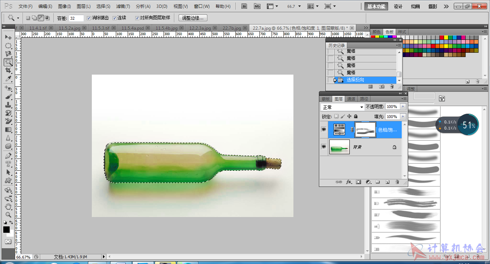The height and width of the screenshot is (264, 490).
Task: Expand the 填充 fill value arrow
Action: tap(403, 117)
